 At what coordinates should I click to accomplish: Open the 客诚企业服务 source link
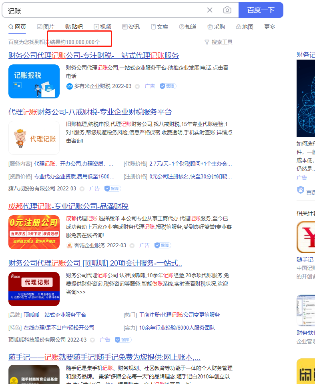90,245
